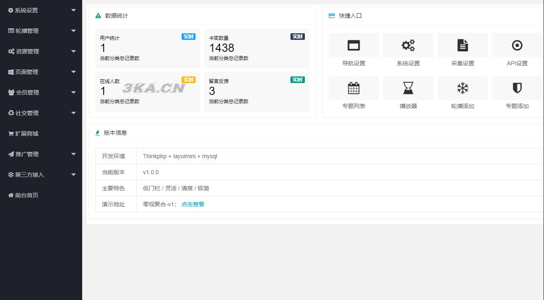Open the 采集设置 document shortcut icon
This screenshot has height=300, width=544.
click(463, 45)
